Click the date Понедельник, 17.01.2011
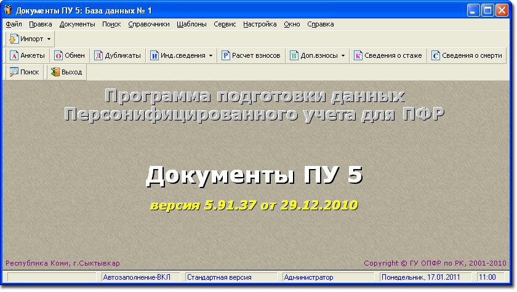The height and width of the screenshot is (292, 517). [420, 277]
